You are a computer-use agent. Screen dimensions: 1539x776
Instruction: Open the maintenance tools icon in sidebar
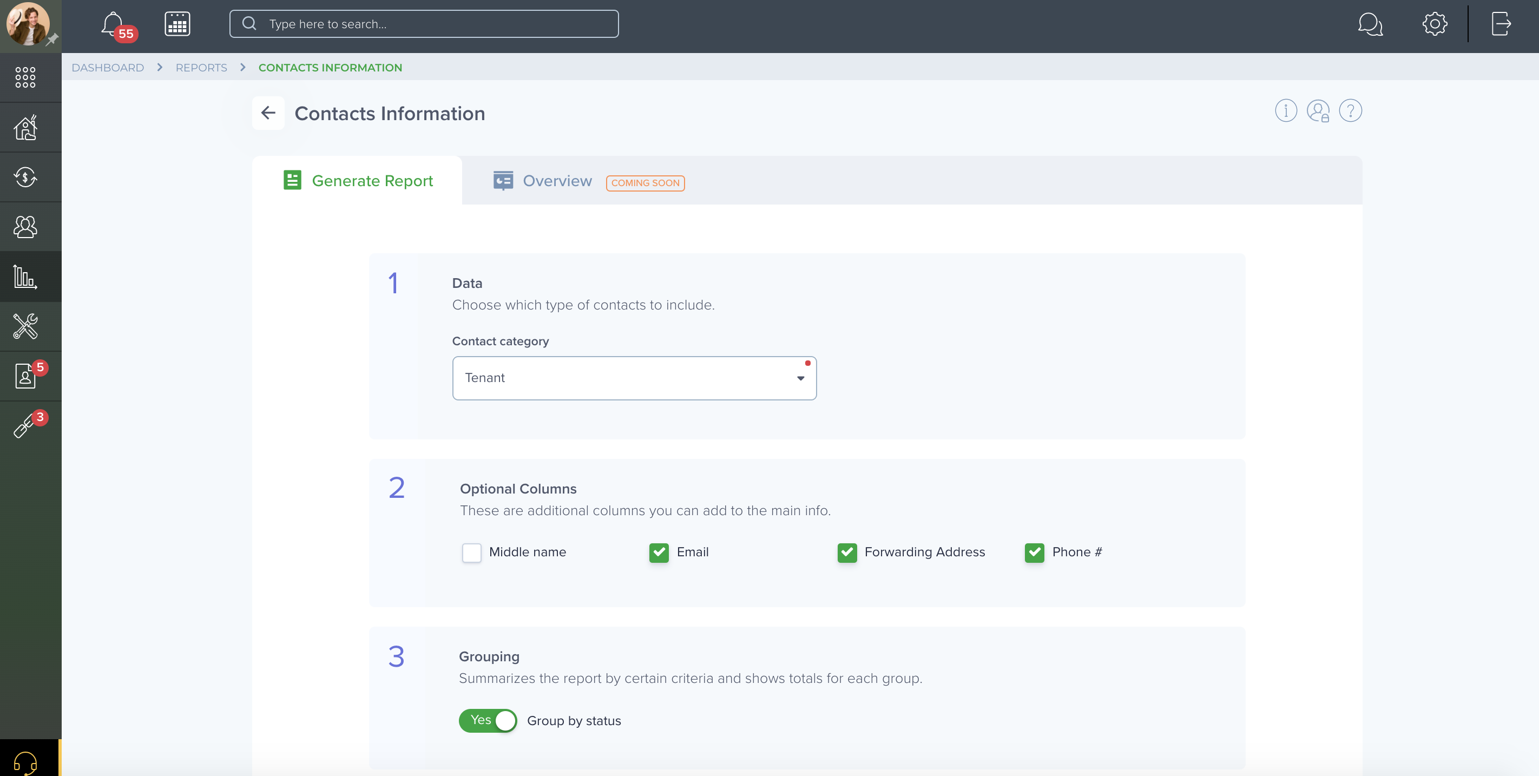click(25, 326)
